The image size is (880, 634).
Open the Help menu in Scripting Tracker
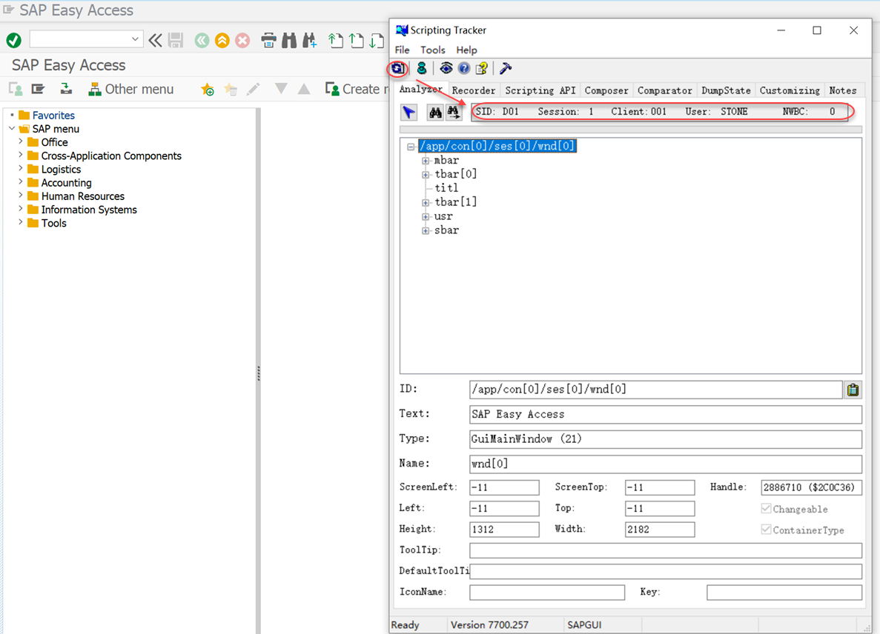[466, 50]
